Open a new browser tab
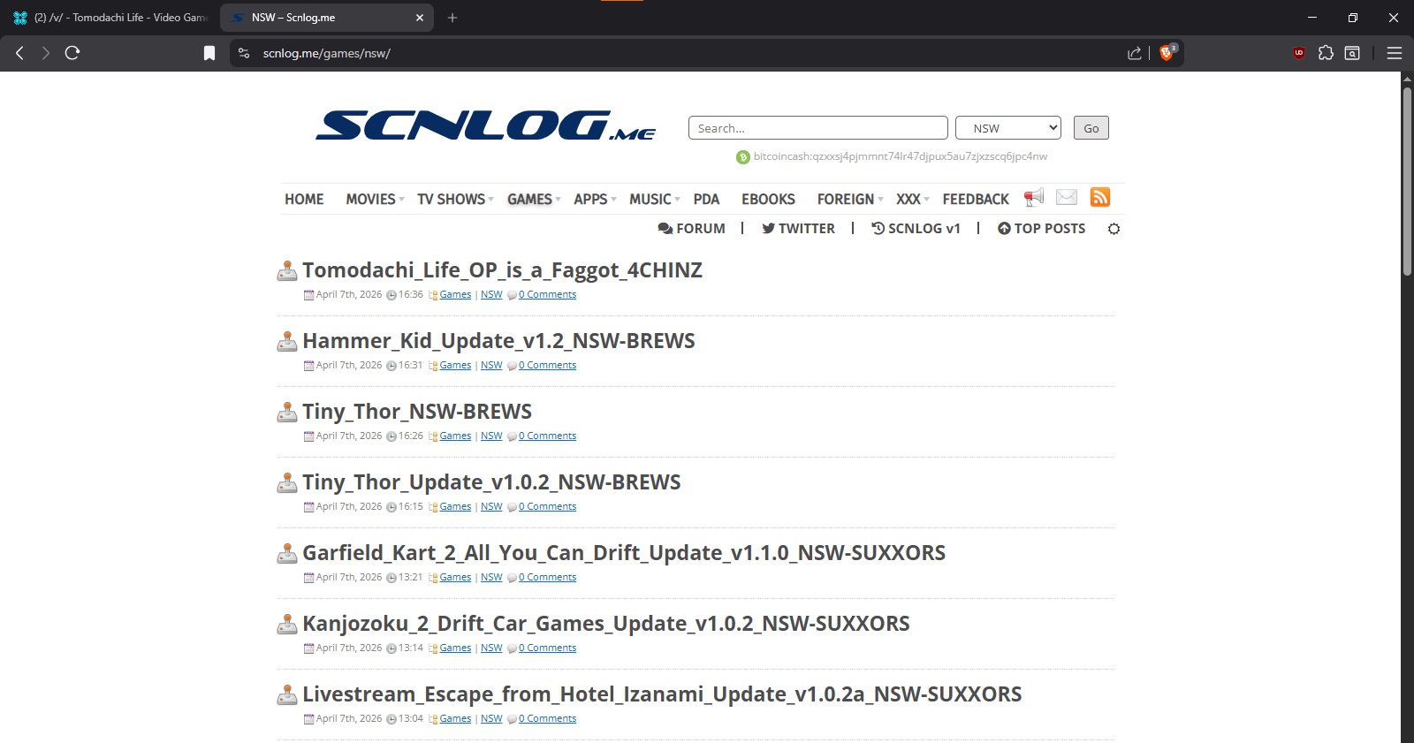This screenshot has height=743, width=1414. click(452, 18)
